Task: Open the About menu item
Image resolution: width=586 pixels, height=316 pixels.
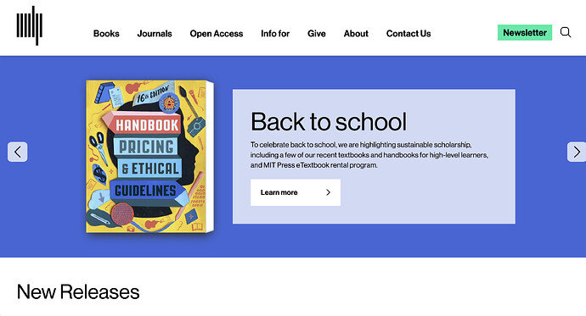Action: (x=356, y=34)
